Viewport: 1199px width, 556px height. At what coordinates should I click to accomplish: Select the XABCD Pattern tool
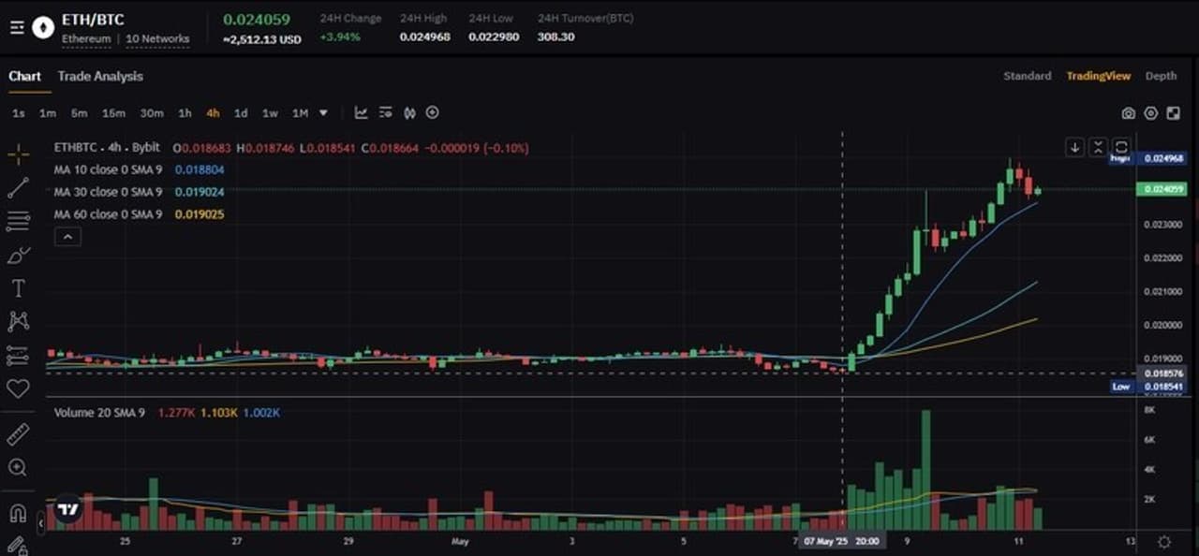pyautogui.click(x=18, y=321)
